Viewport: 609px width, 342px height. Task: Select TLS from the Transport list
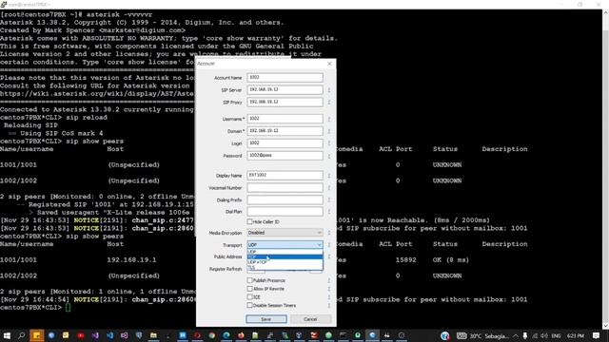point(285,267)
